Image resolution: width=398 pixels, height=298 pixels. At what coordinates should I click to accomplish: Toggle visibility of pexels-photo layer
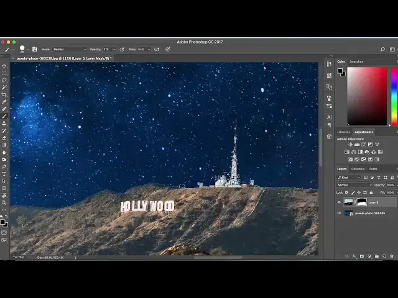tap(339, 213)
